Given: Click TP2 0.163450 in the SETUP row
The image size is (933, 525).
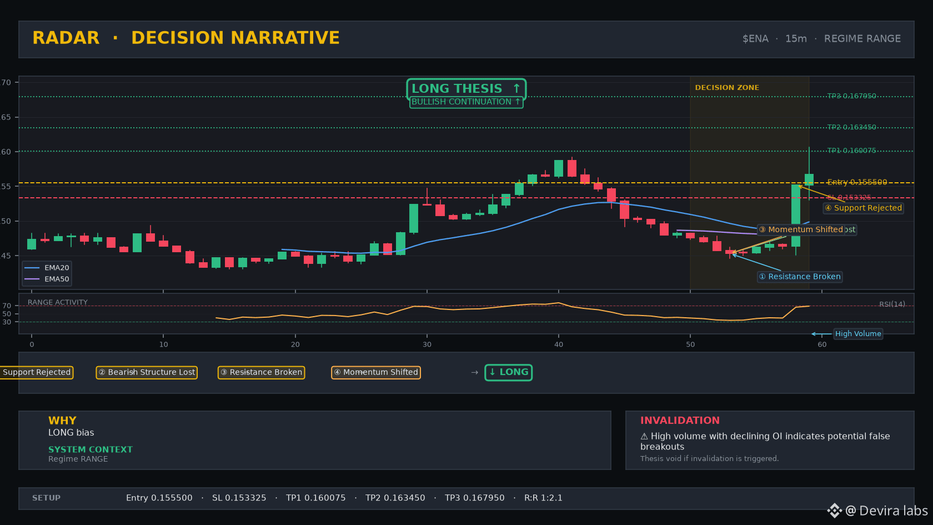Looking at the screenshot, I should click(x=395, y=498).
